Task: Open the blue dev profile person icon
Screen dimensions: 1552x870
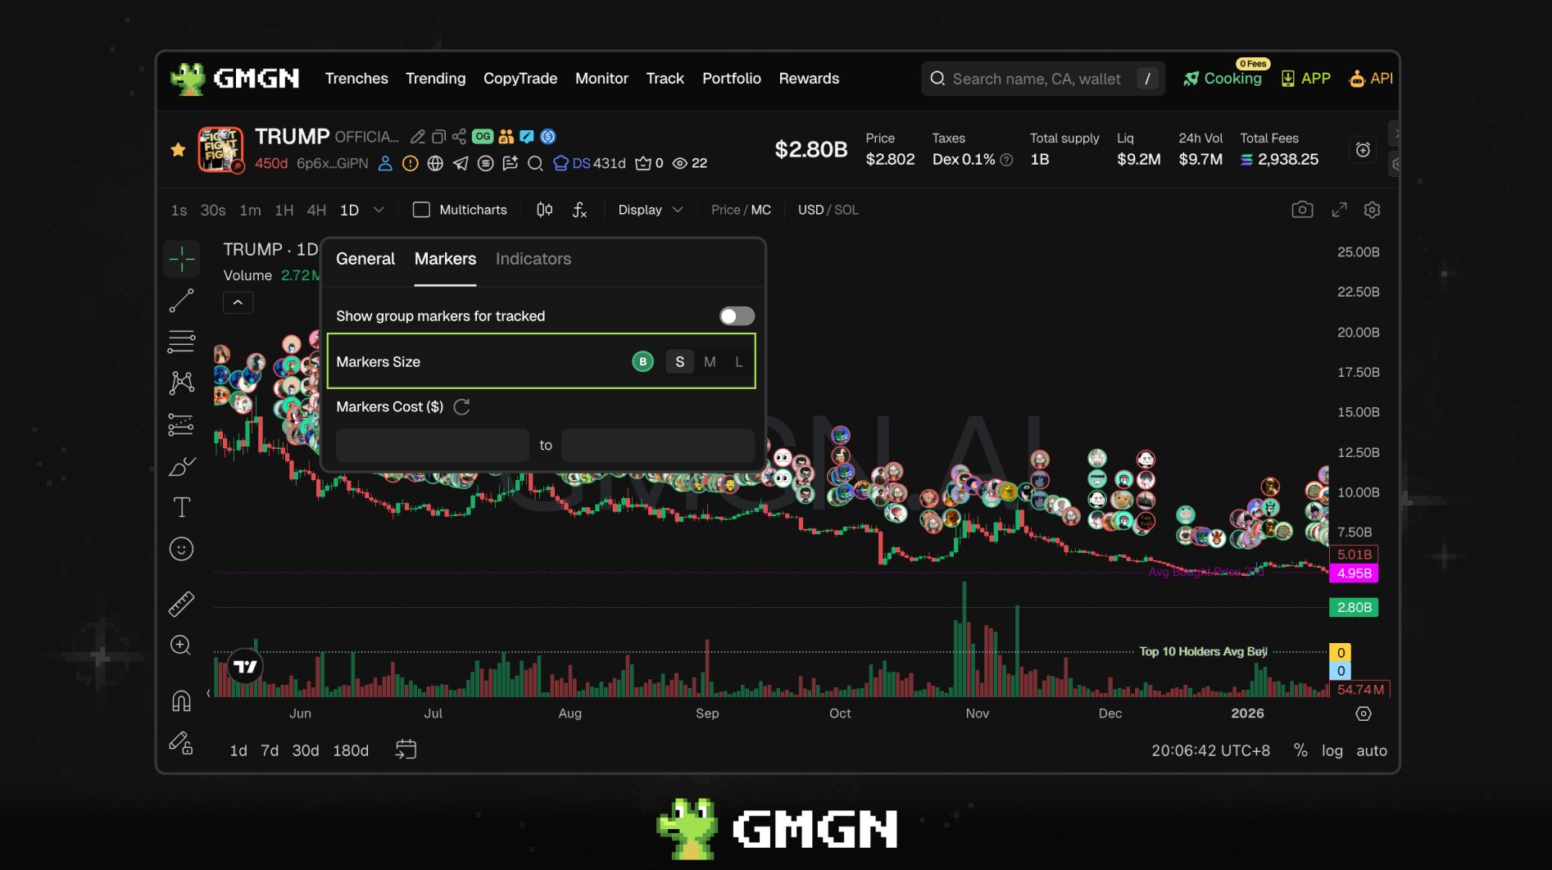Action: pos(385,163)
